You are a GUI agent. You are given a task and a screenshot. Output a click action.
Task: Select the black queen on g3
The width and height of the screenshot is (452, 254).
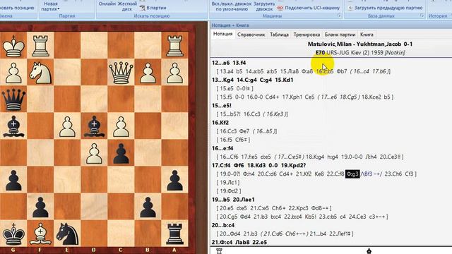13,99
